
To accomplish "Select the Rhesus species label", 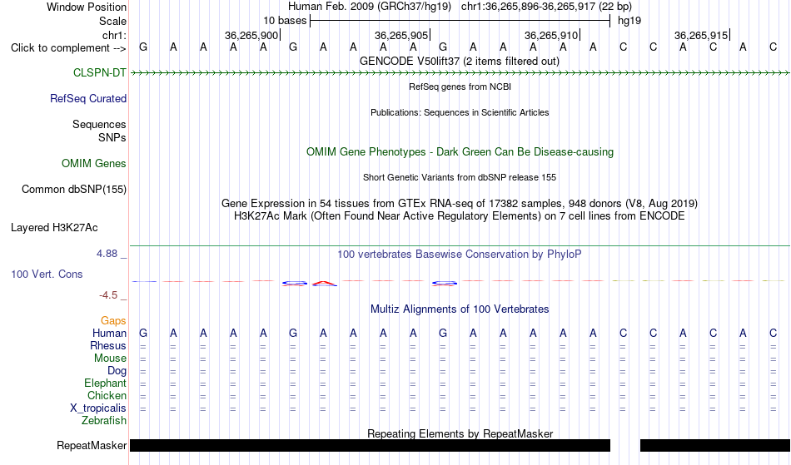I will [x=108, y=346].
